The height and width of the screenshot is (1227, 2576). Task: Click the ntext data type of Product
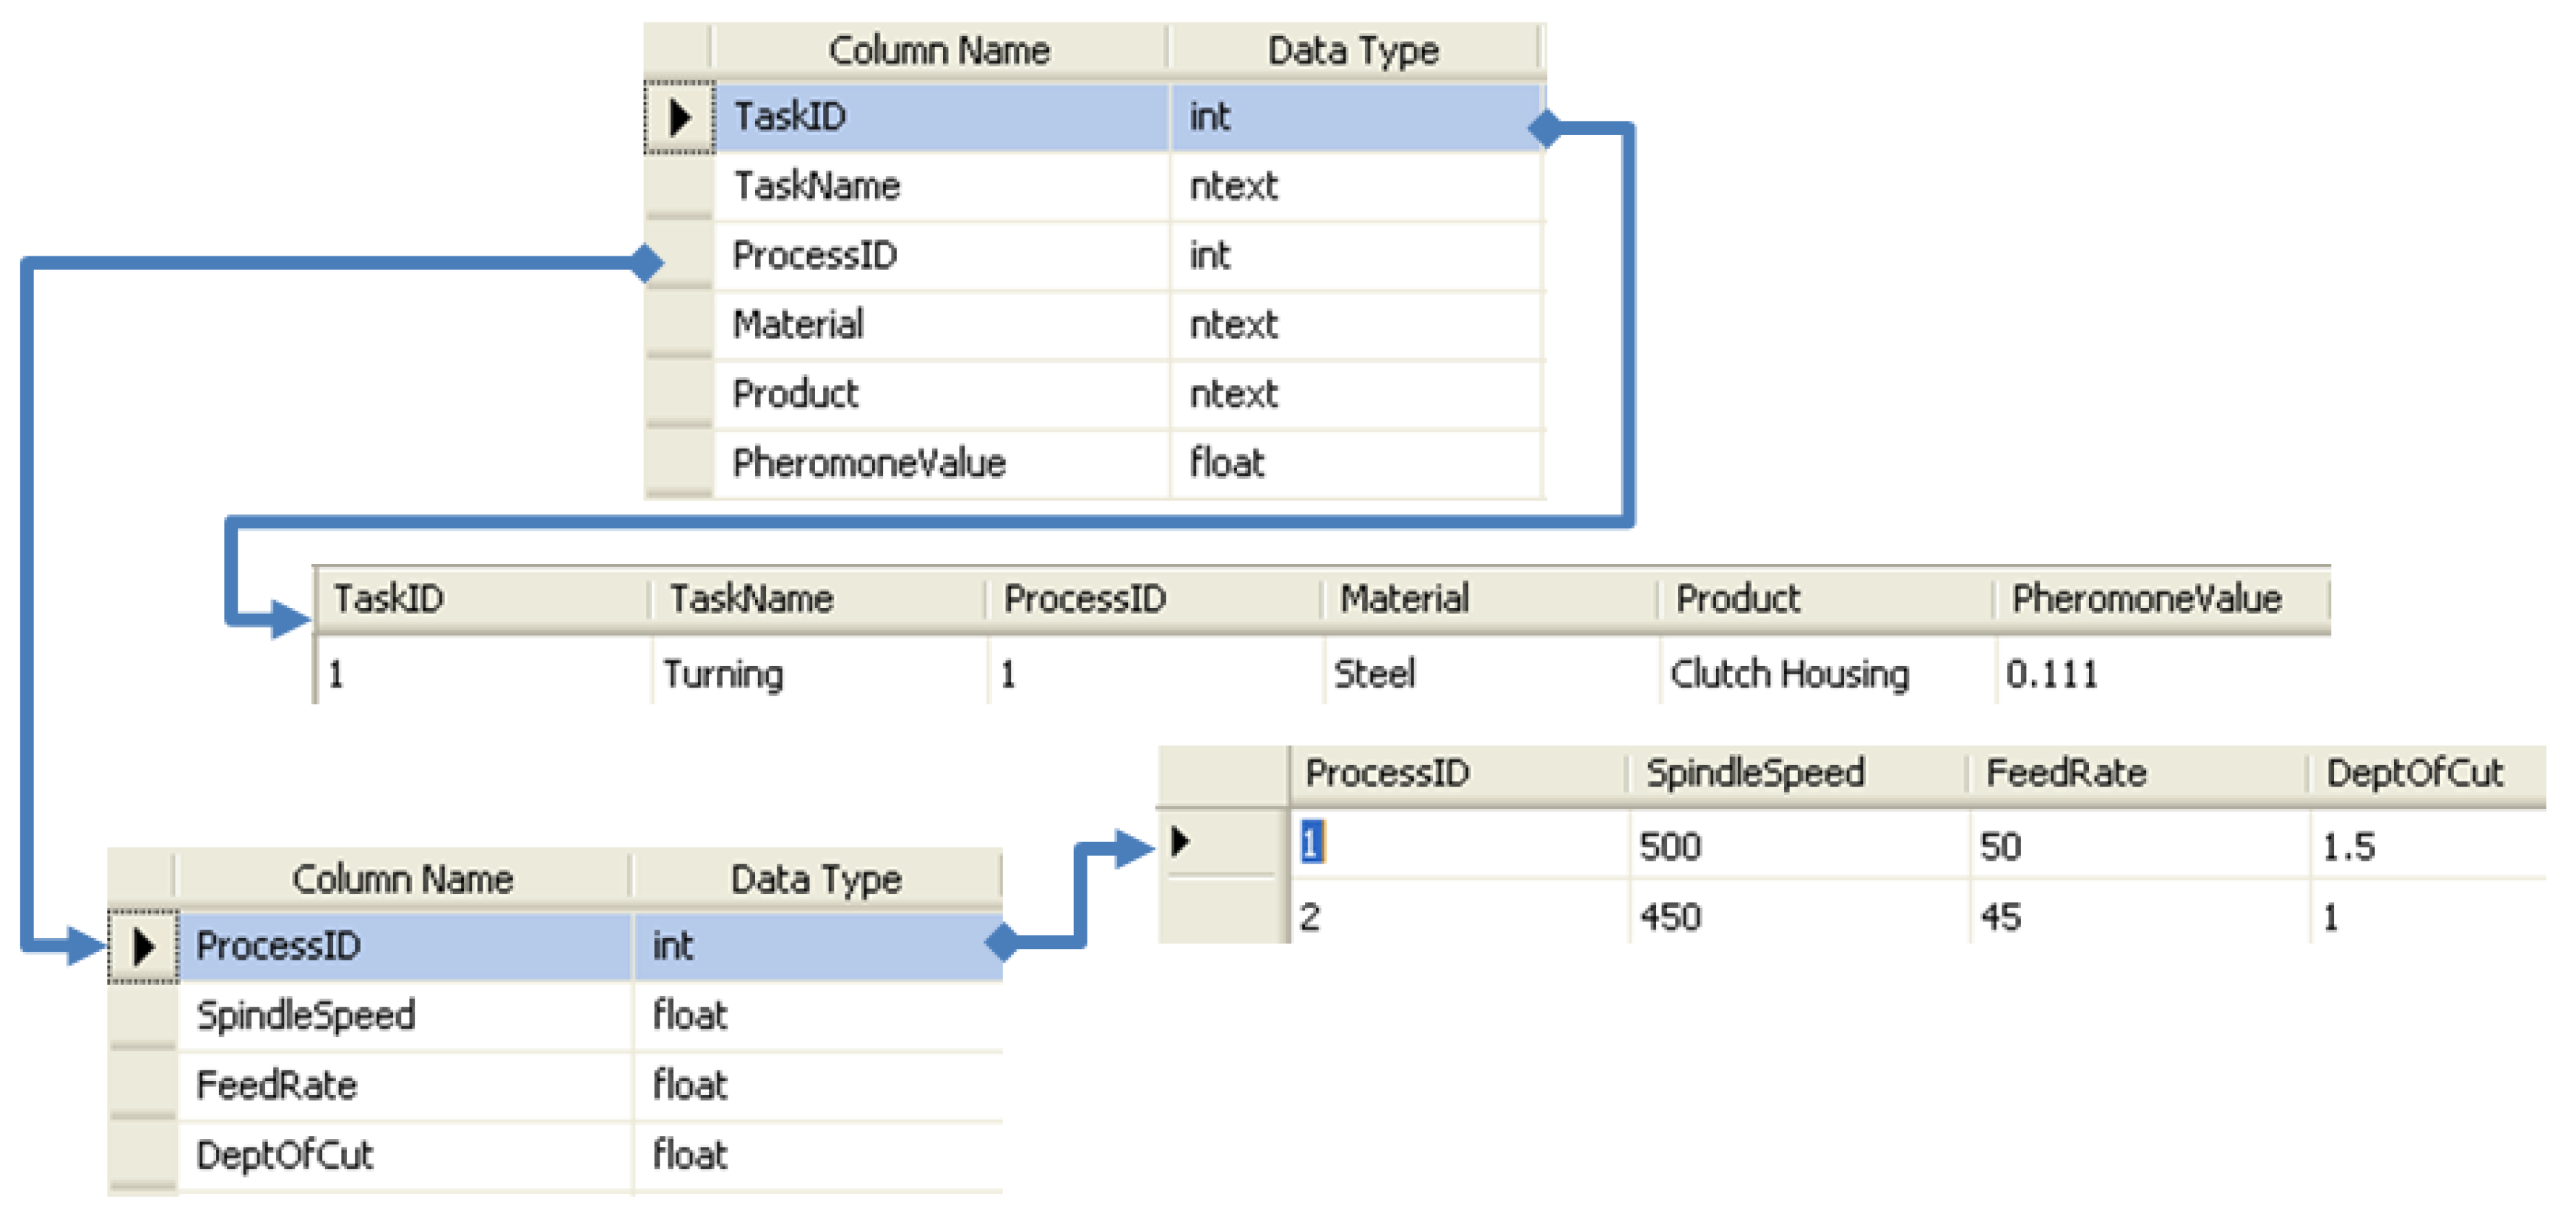pyautogui.click(x=1233, y=395)
